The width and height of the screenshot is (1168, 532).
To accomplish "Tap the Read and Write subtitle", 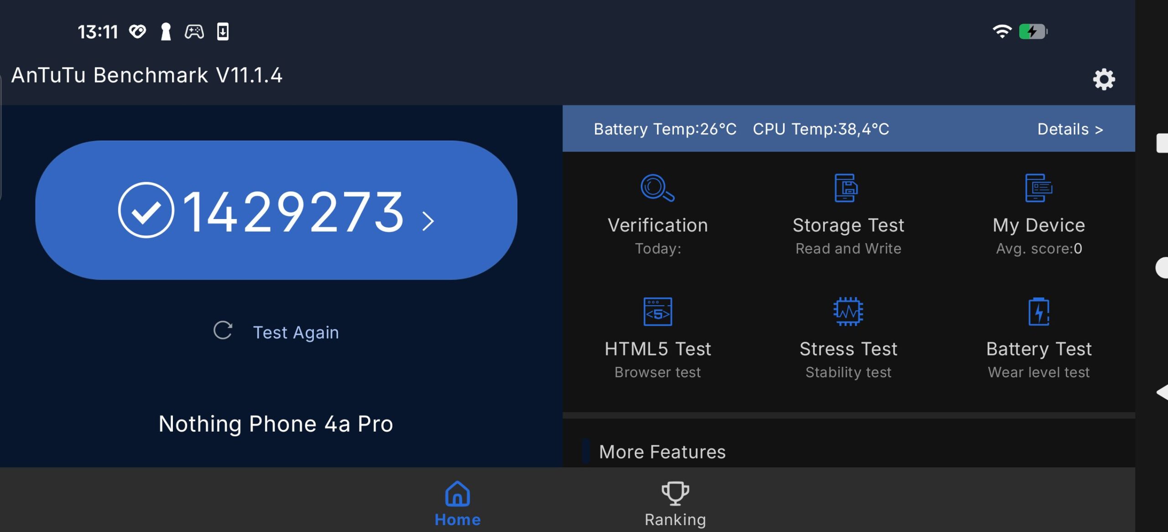I will 848,249.
